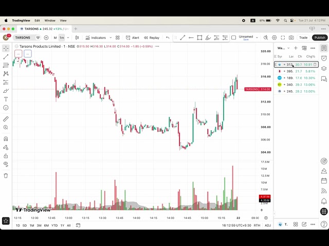Select watchlist row with 13.06% change

tap(296, 85)
